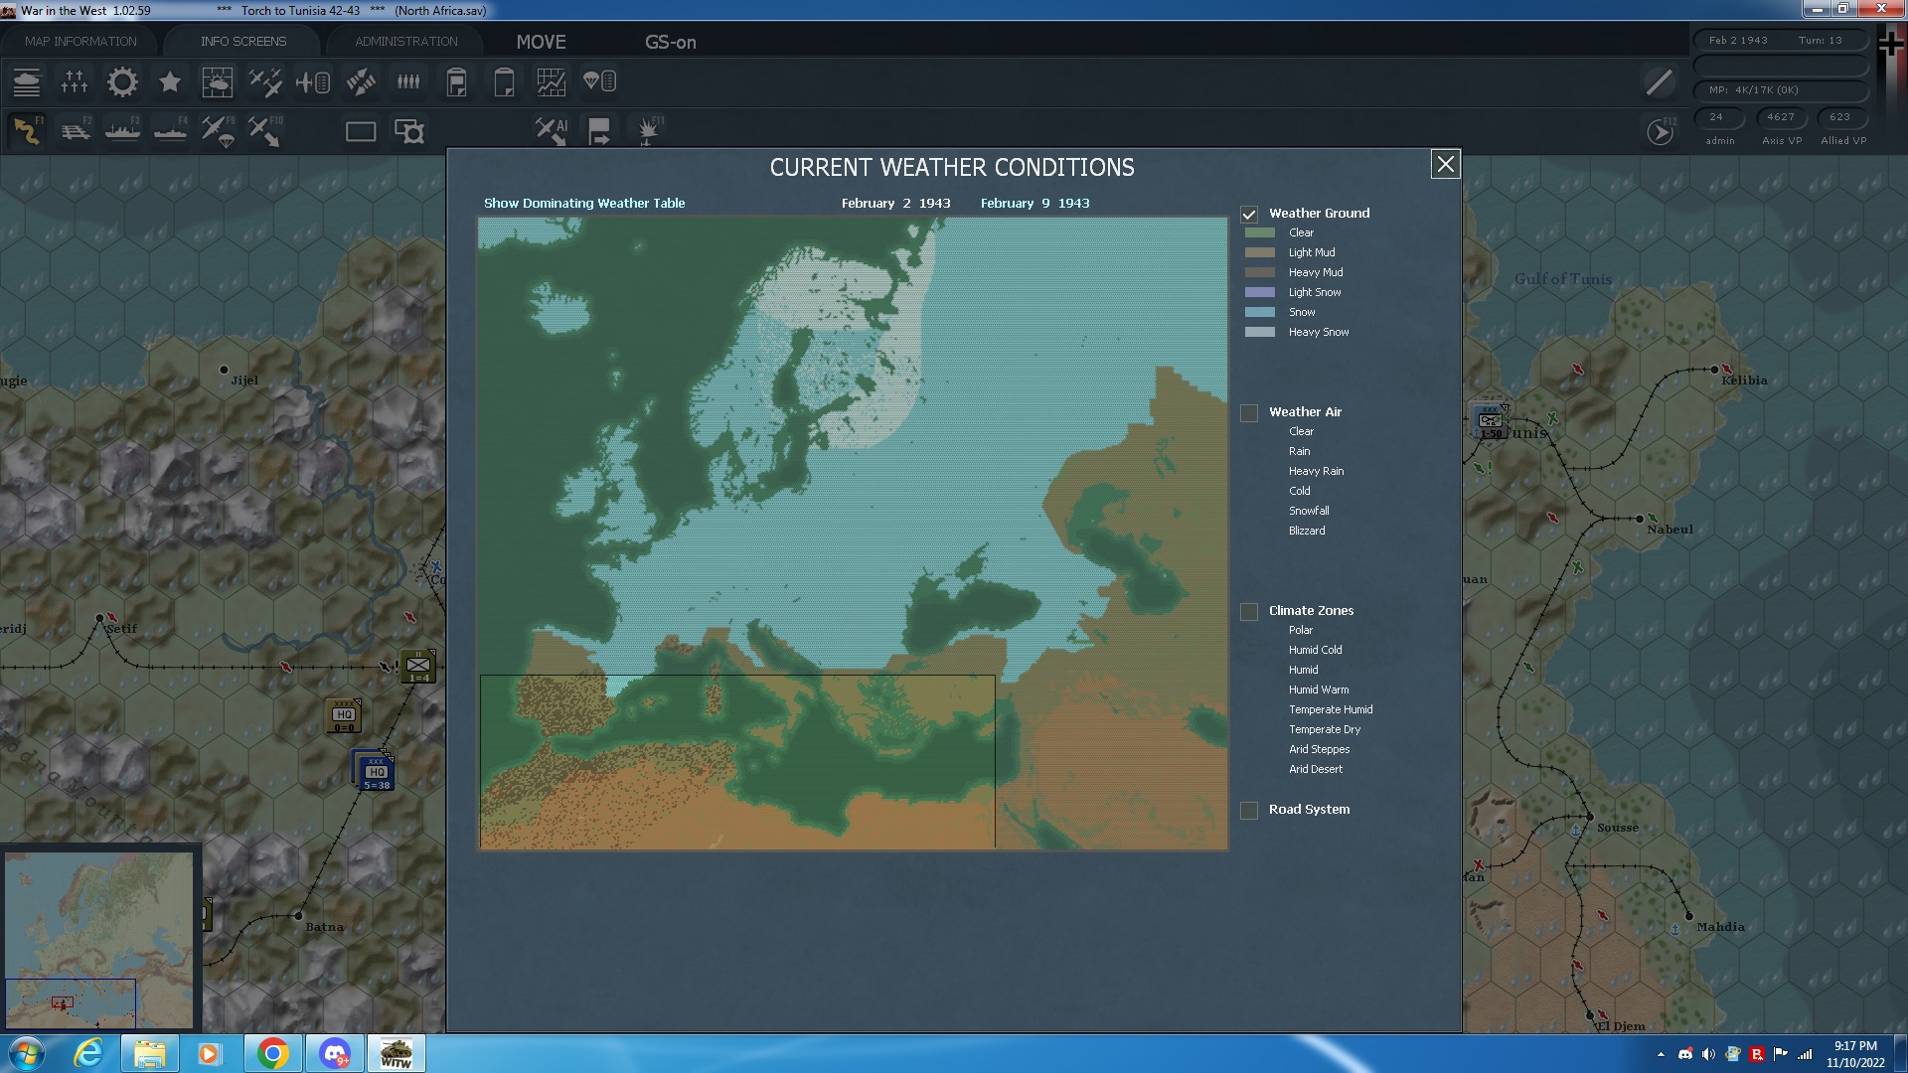Image resolution: width=1908 pixels, height=1073 pixels.
Task: Click the end turn arrow F12 icon
Action: coord(1660,131)
